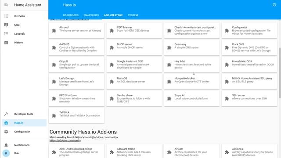Click 'Allows connections over SSH' description

[249, 98]
